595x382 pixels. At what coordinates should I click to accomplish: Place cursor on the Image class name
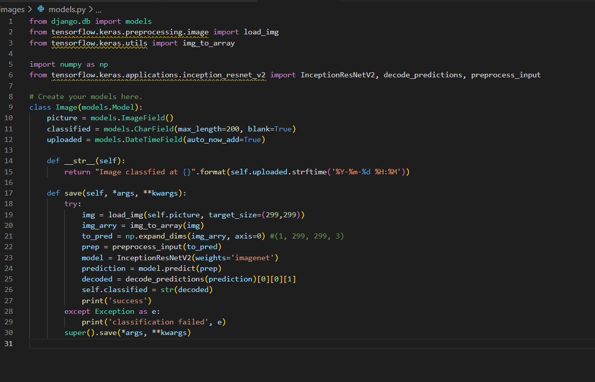pyautogui.click(x=66, y=107)
